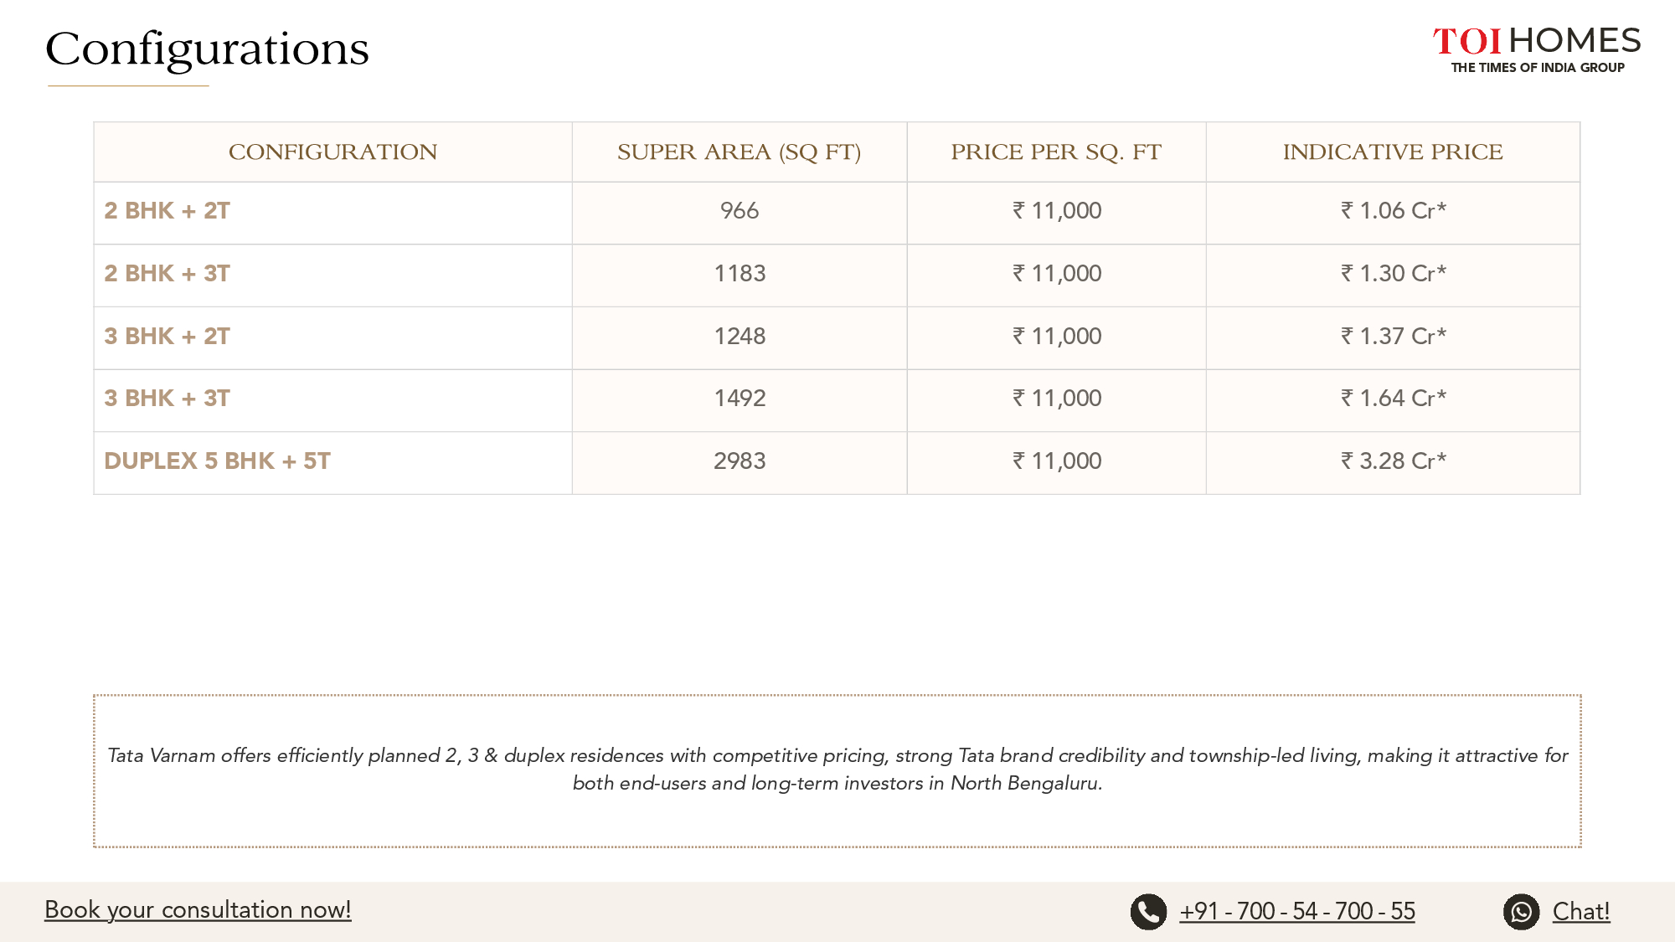The height and width of the screenshot is (942, 1675).
Task: Click the 2983 super area cell
Action: 740,461
